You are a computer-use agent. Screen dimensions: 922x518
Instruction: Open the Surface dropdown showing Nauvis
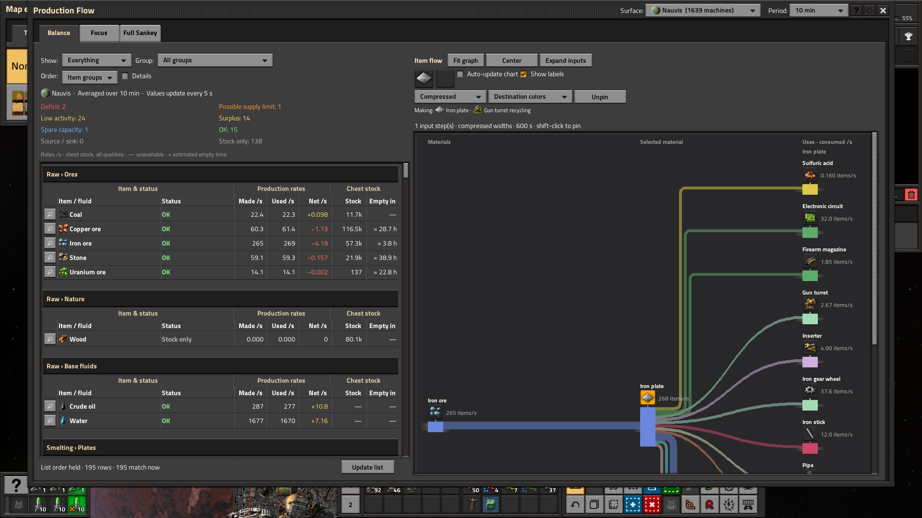(703, 11)
